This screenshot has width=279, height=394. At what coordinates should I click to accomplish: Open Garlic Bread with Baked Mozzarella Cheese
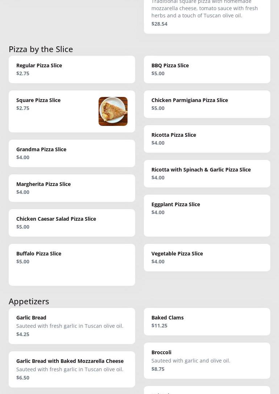(72, 369)
